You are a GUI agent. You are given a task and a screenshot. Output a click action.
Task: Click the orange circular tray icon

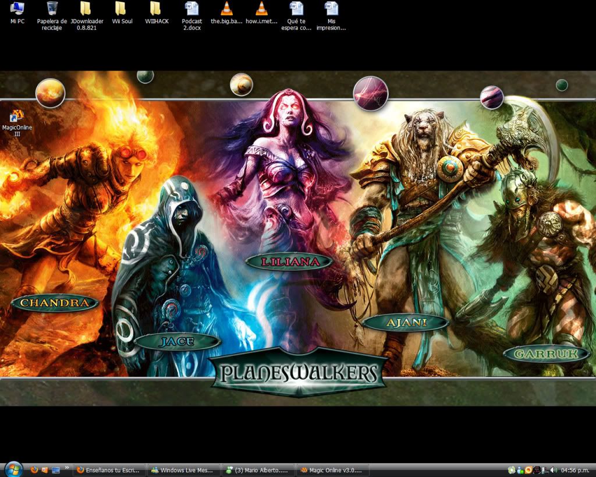(x=528, y=470)
